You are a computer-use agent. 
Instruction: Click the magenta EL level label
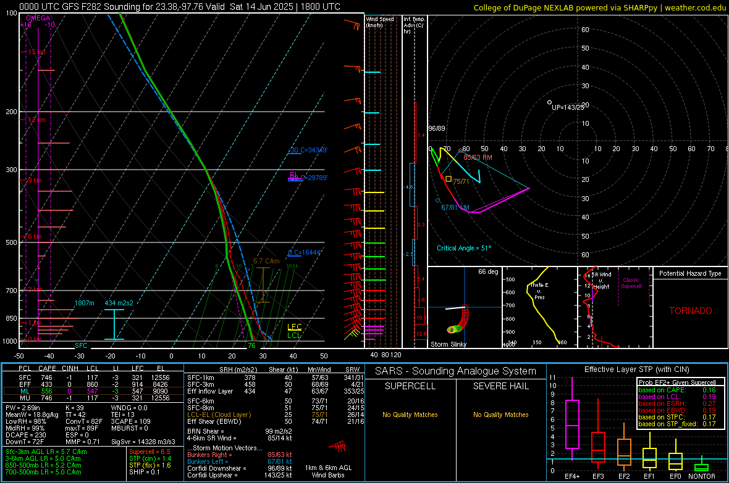(x=293, y=175)
